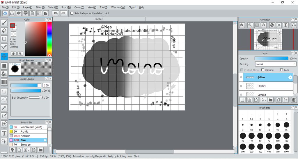This screenshot has width=298, height=159.
Task: Select the Gradient tool
Action: click(4, 82)
